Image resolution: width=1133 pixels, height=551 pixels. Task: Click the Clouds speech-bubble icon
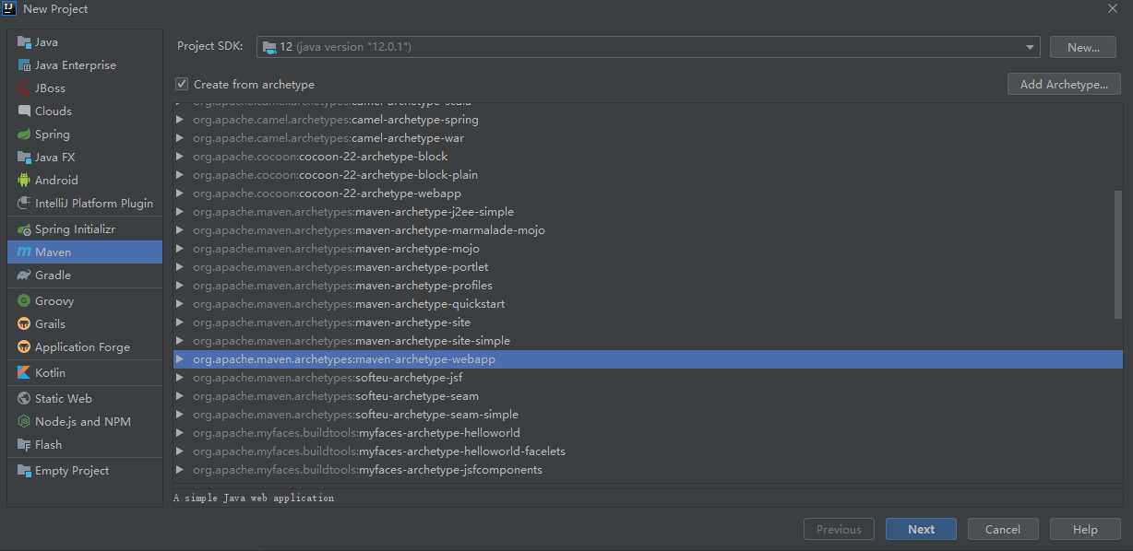24,111
